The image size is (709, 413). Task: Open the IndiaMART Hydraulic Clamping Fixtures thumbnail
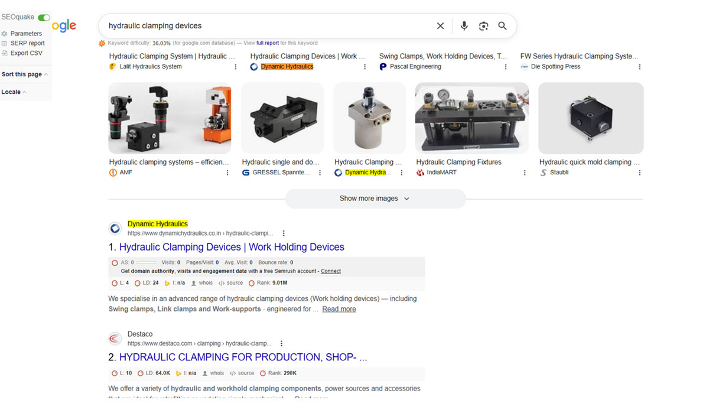(x=471, y=118)
